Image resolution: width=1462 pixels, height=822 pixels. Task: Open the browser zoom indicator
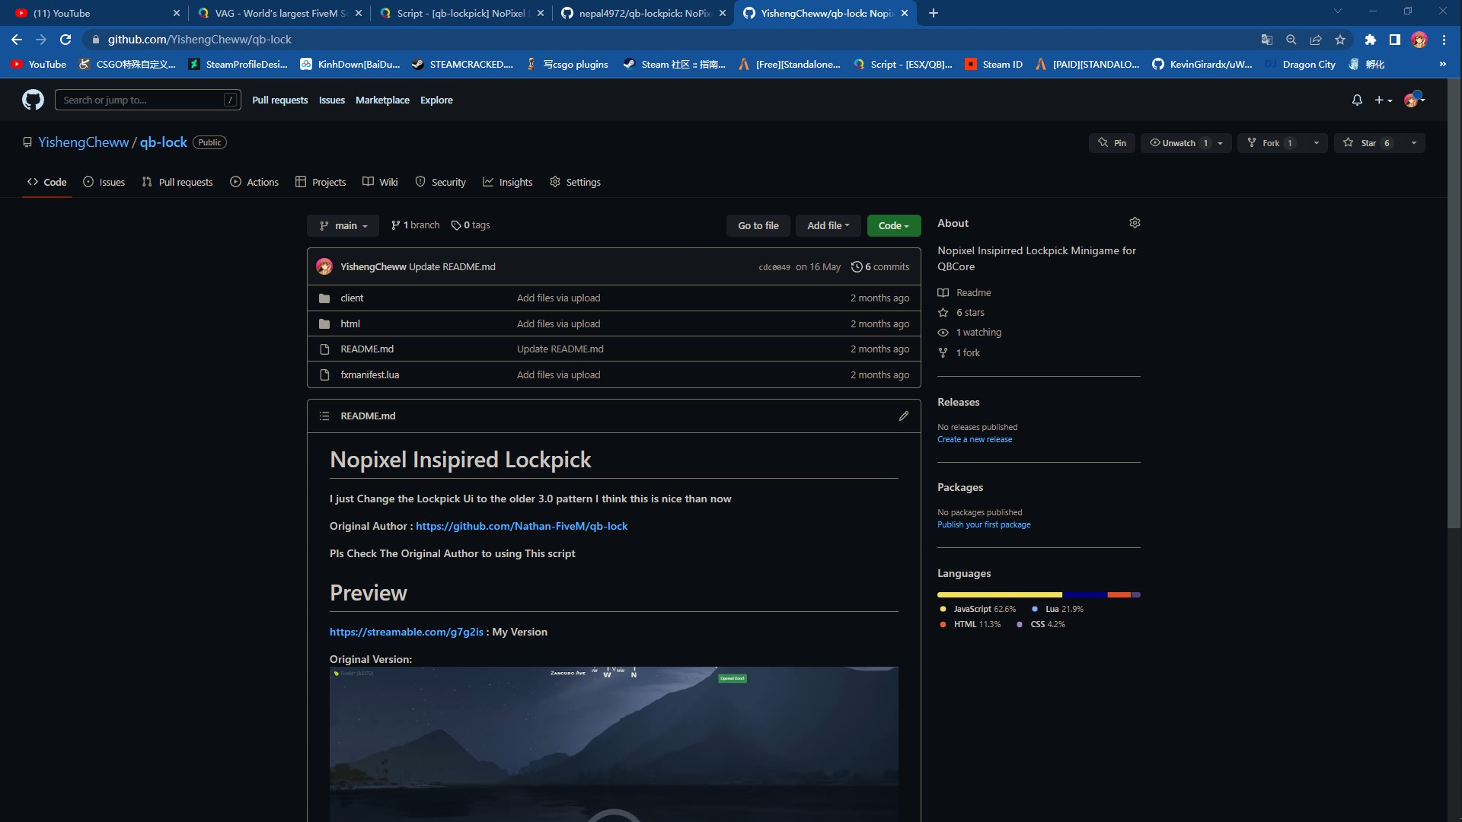(x=1291, y=40)
